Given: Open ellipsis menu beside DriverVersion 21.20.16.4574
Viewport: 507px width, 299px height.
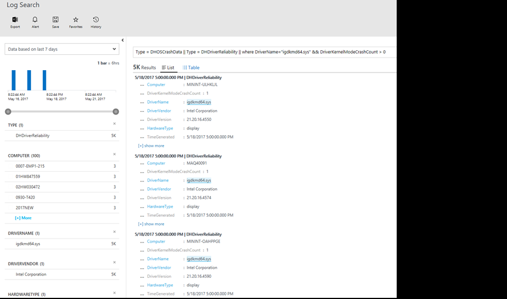Looking at the screenshot, I should coord(142,198).
